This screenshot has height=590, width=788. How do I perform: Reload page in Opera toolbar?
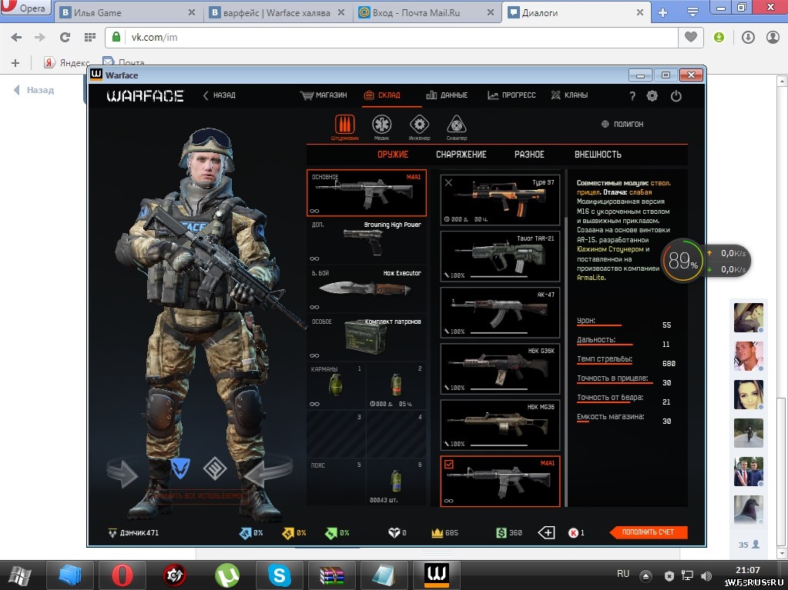click(65, 37)
